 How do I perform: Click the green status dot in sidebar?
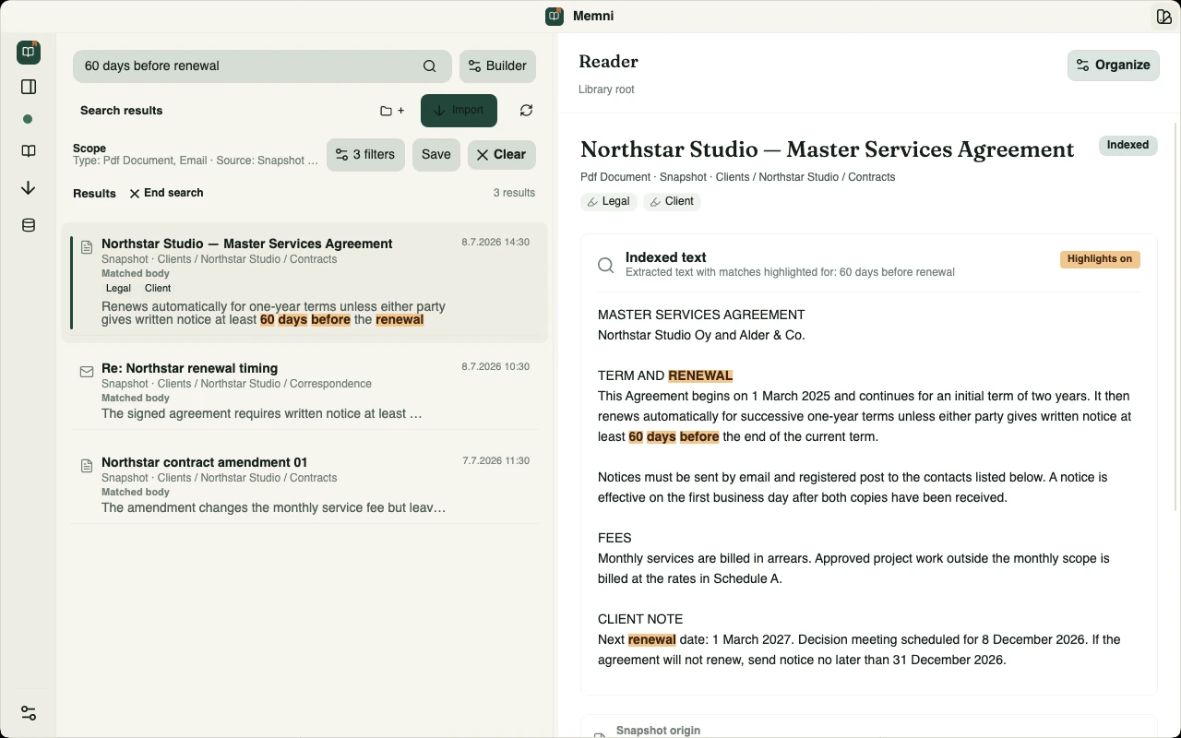coord(28,119)
